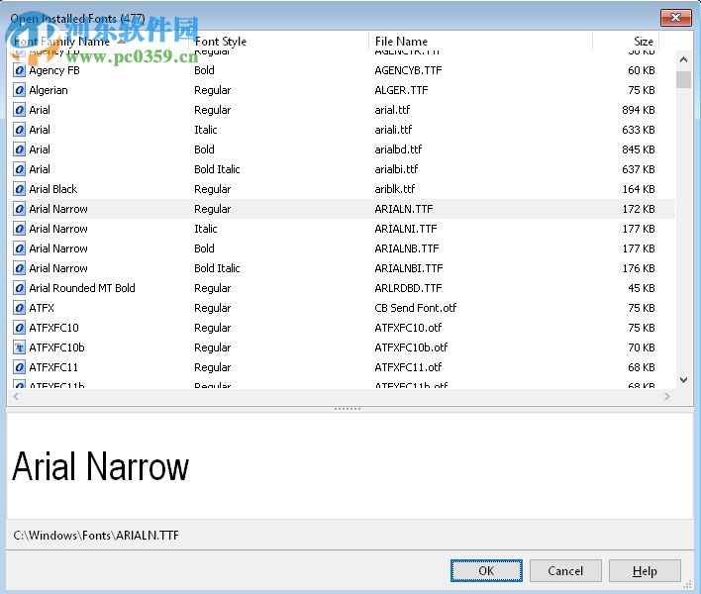Close the Open Installed Fonts dialog
The image size is (701, 594).
(675, 18)
